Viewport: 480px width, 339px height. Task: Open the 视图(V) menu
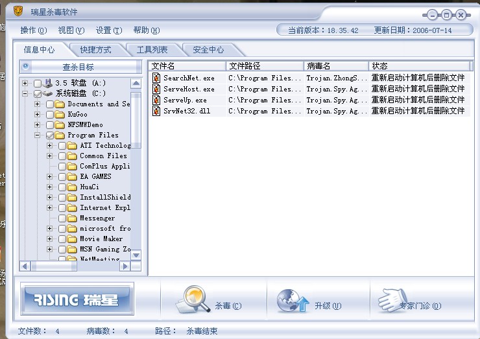[x=71, y=30]
